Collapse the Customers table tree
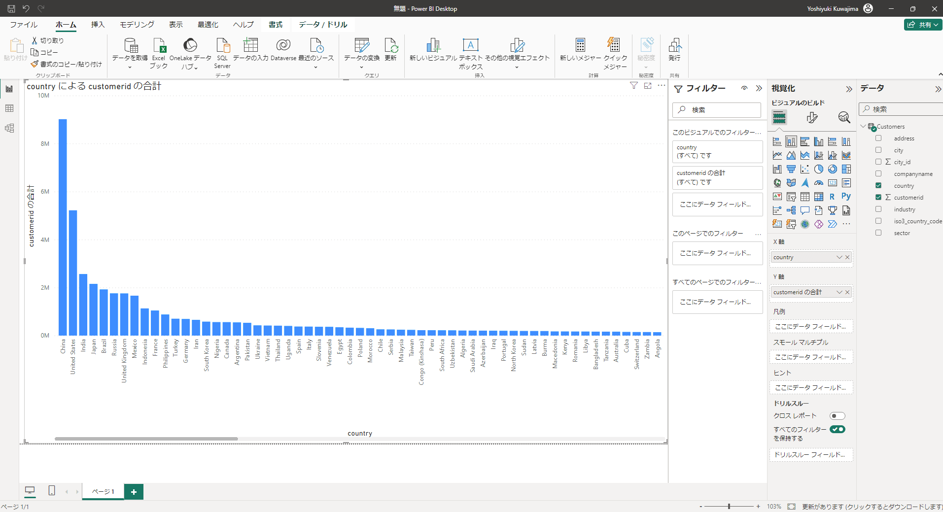 (x=863, y=127)
